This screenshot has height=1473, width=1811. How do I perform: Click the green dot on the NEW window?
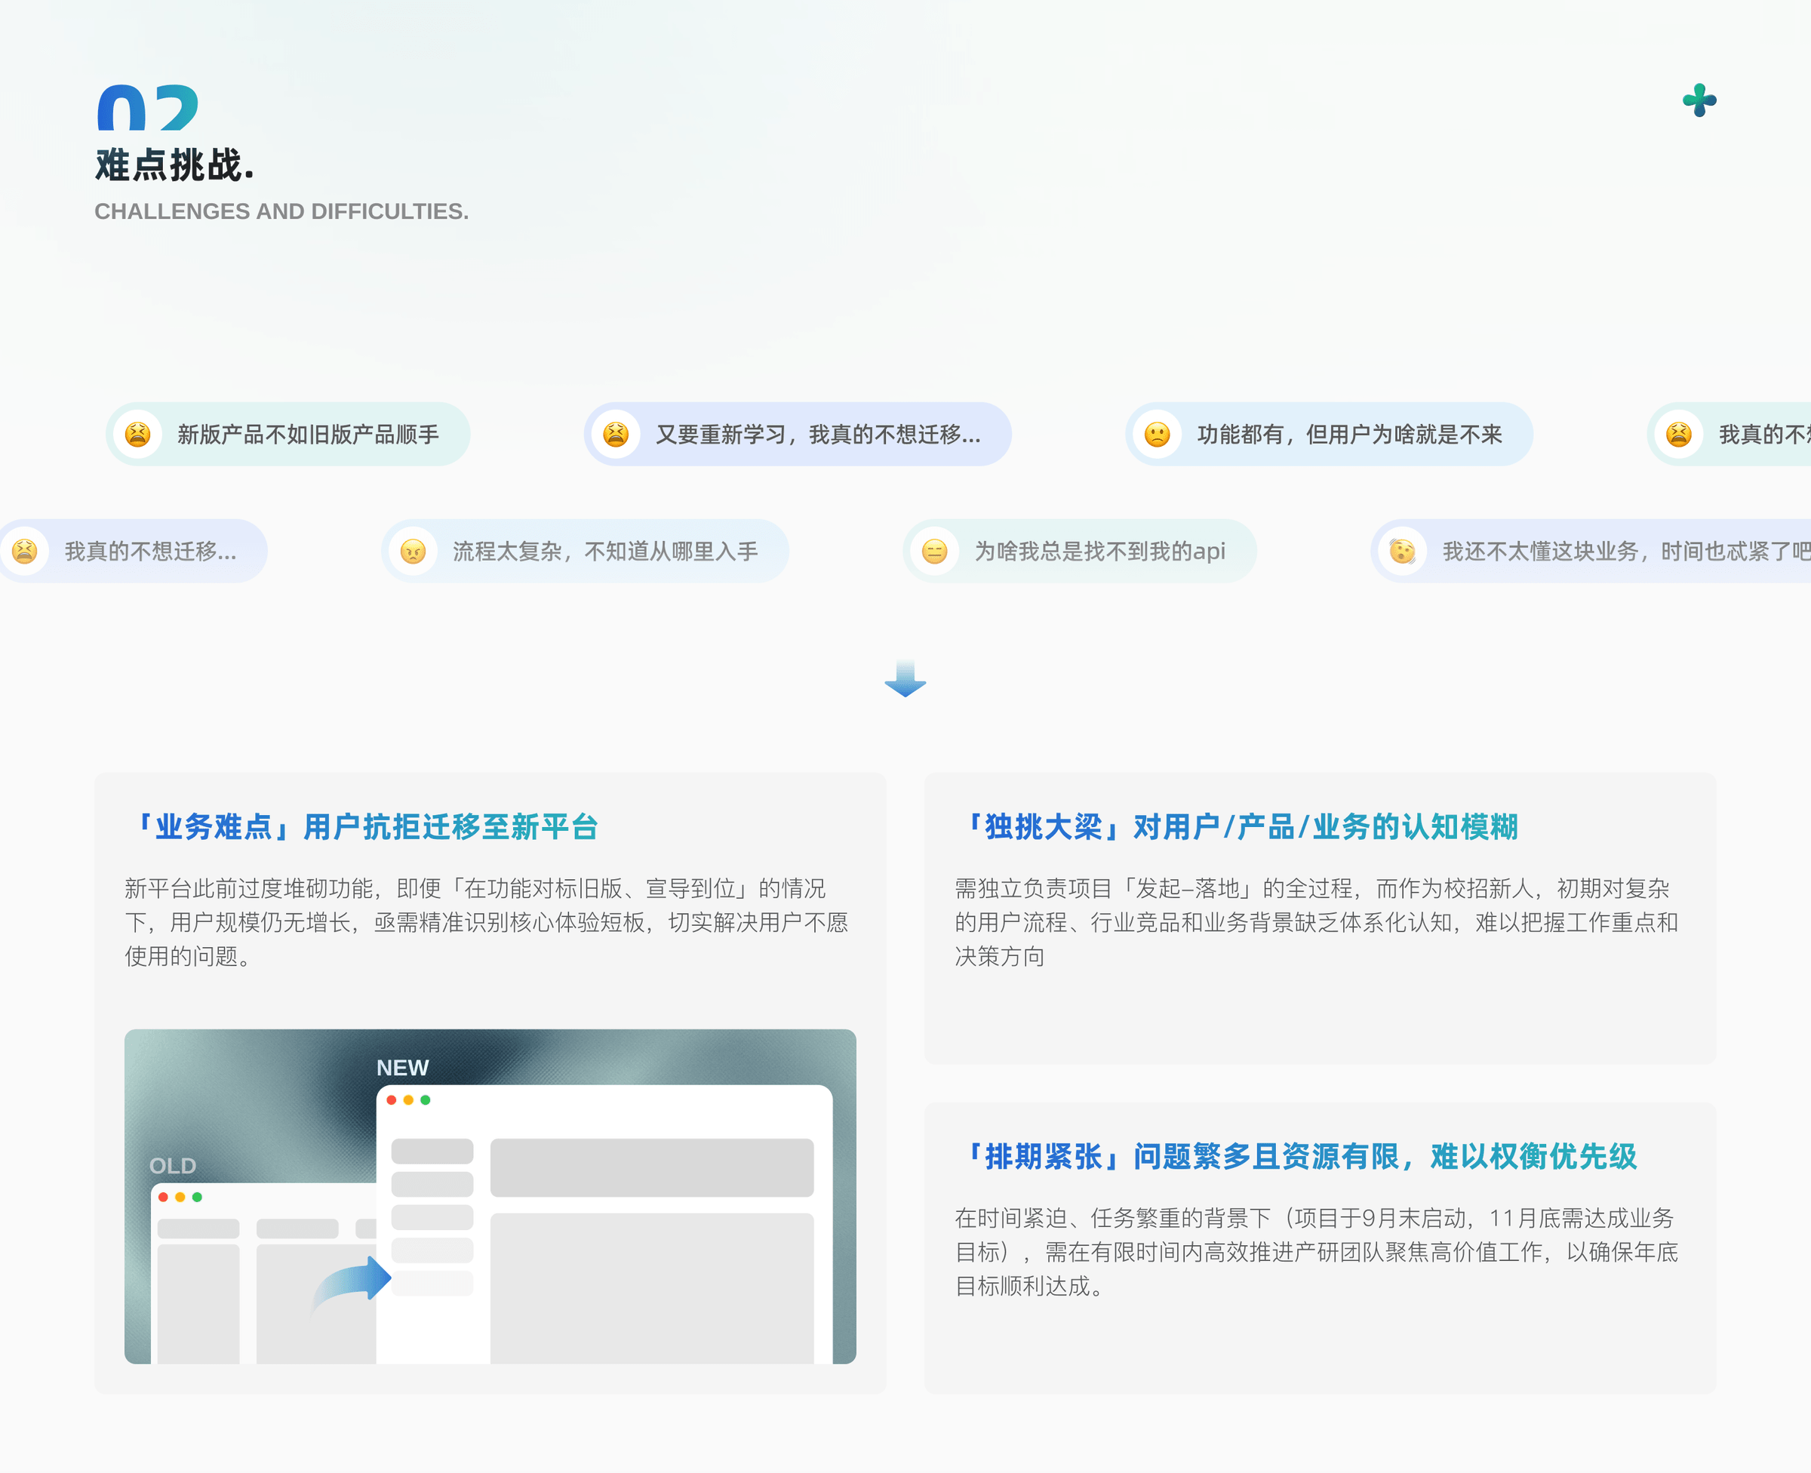coord(425,1100)
